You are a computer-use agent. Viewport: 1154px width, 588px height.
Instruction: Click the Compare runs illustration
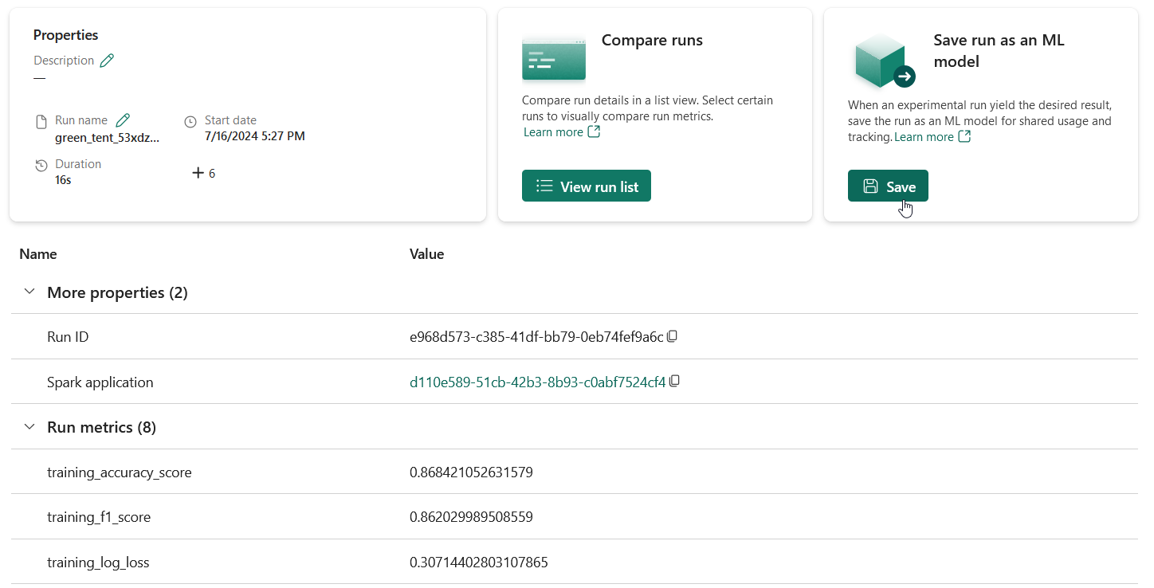553,59
